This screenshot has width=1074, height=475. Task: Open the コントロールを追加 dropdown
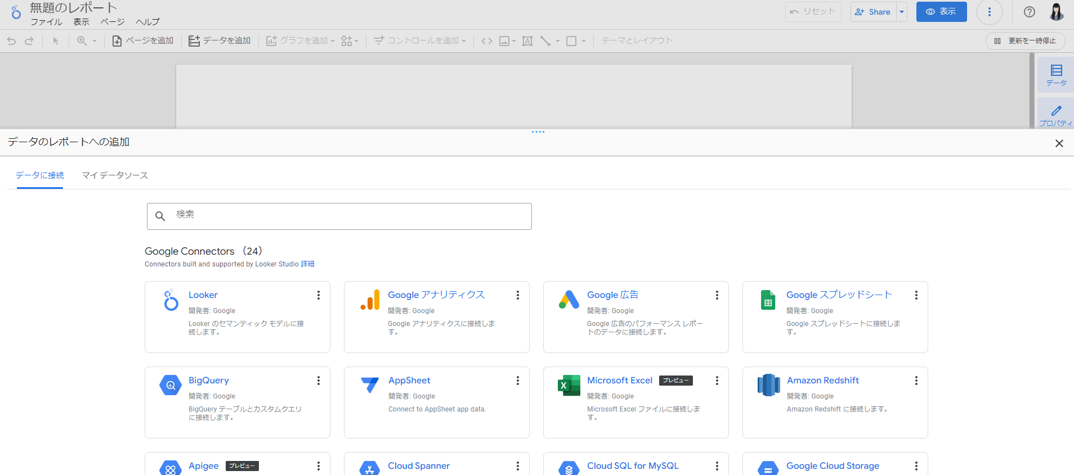point(420,41)
